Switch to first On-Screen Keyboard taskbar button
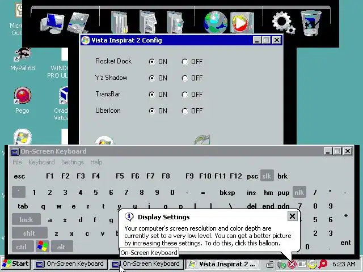This screenshot has height=272, width=363. click(70, 263)
